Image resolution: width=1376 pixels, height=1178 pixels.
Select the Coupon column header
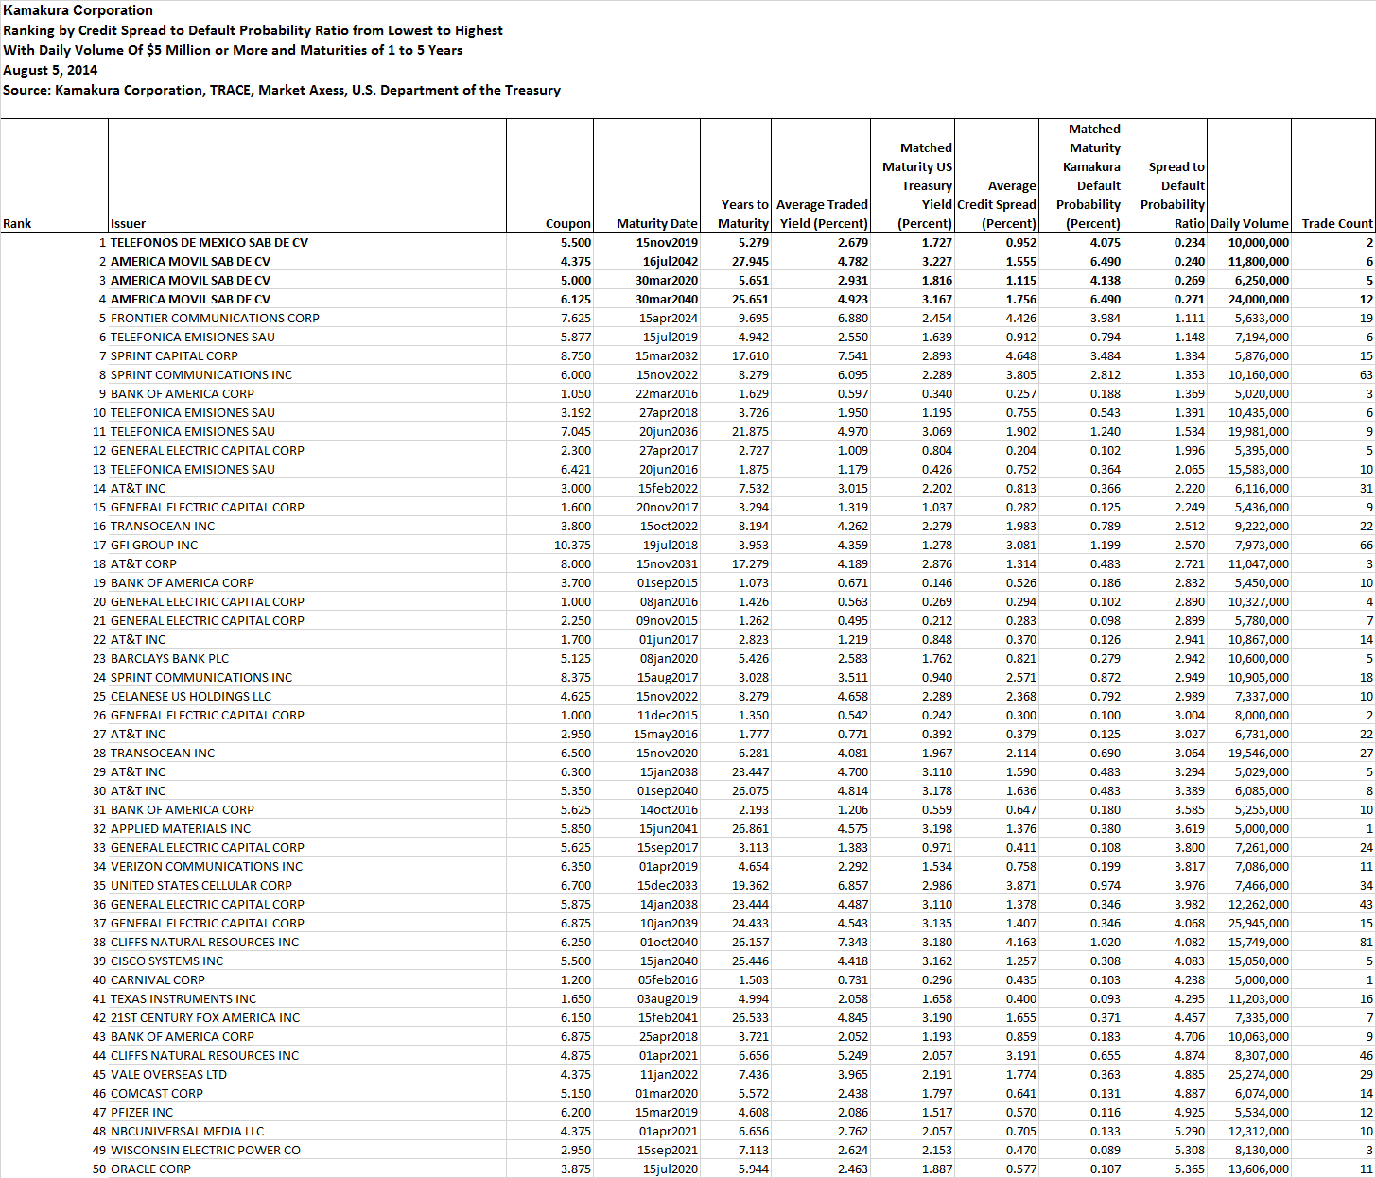[x=566, y=223]
